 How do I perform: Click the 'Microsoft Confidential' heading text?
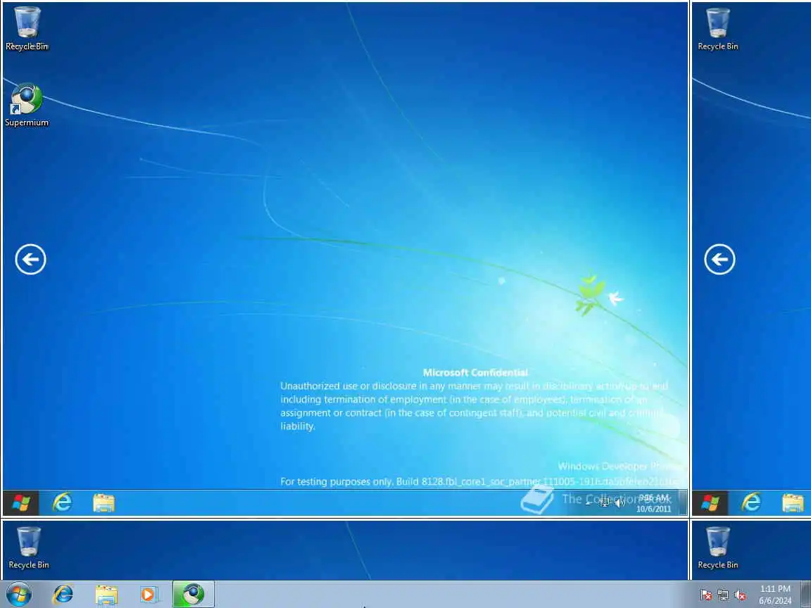click(x=475, y=372)
